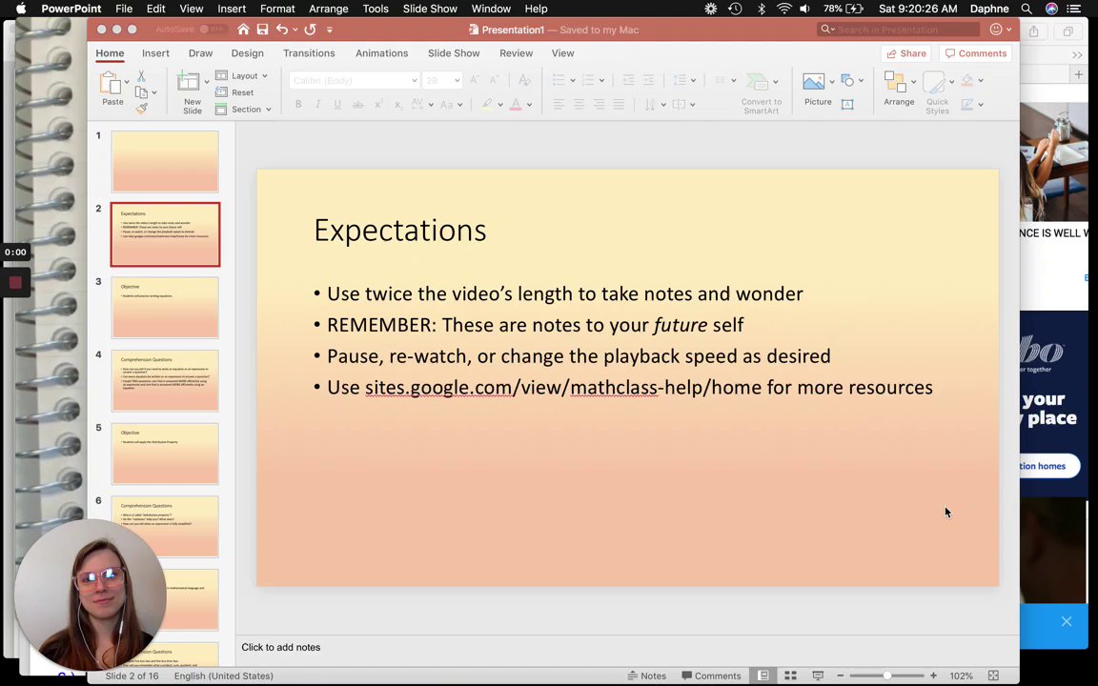1098x686 pixels.
Task: Click the bulleted list icon
Action: click(x=559, y=80)
